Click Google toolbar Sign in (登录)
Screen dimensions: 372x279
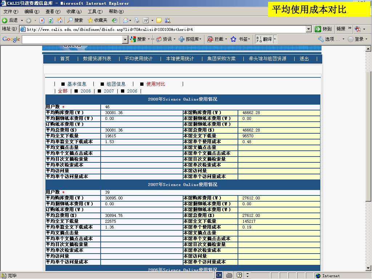pos(355,39)
